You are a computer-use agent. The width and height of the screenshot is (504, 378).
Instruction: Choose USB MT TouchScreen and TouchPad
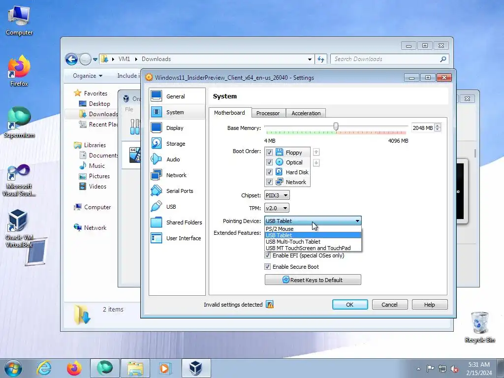click(x=313, y=248)
